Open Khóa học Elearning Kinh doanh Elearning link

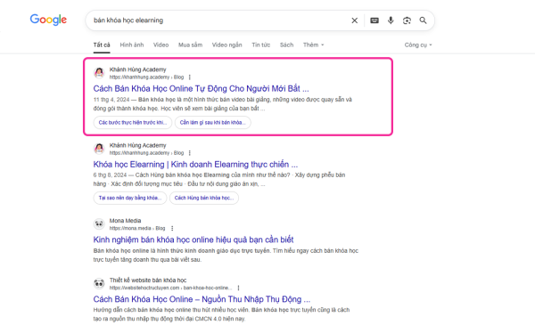pos(195,164)
